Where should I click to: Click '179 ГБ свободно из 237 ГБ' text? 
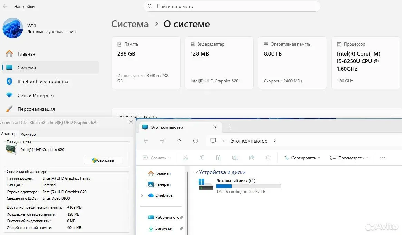coord(240,192)
